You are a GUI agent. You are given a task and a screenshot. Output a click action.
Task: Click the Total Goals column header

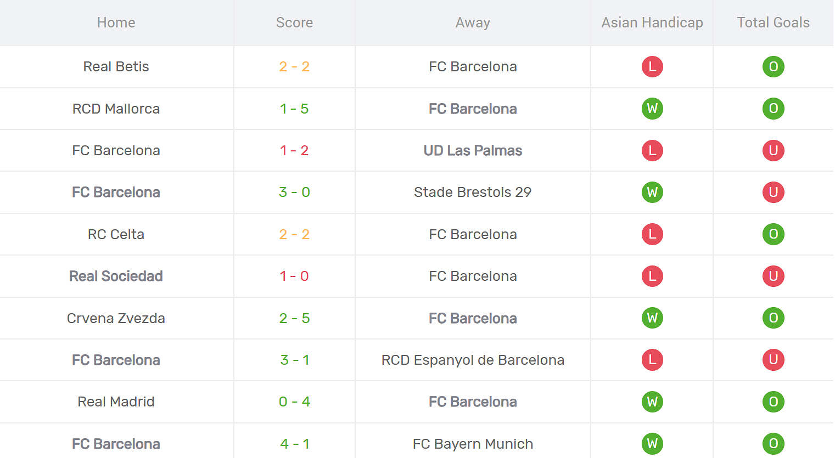coord(773,22)
